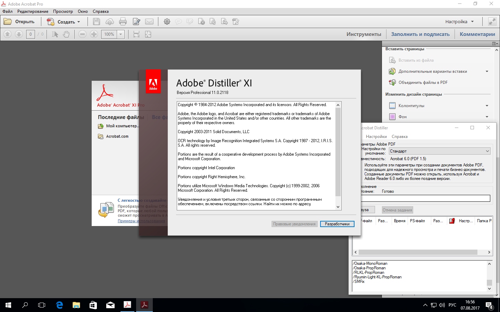Click the edit text page toolbar icon
Viewport: 500px width, 312px height.
coord(236,21)
